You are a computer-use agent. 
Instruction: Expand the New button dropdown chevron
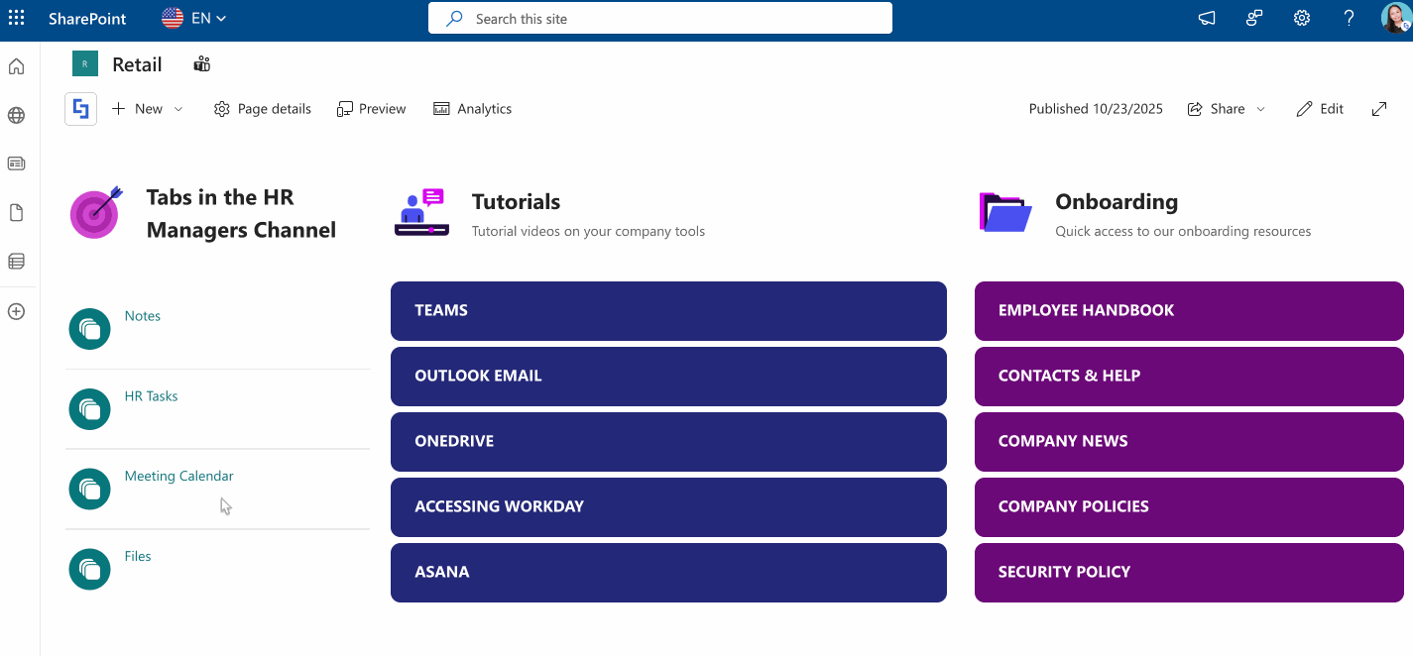(x=177, y=109)
